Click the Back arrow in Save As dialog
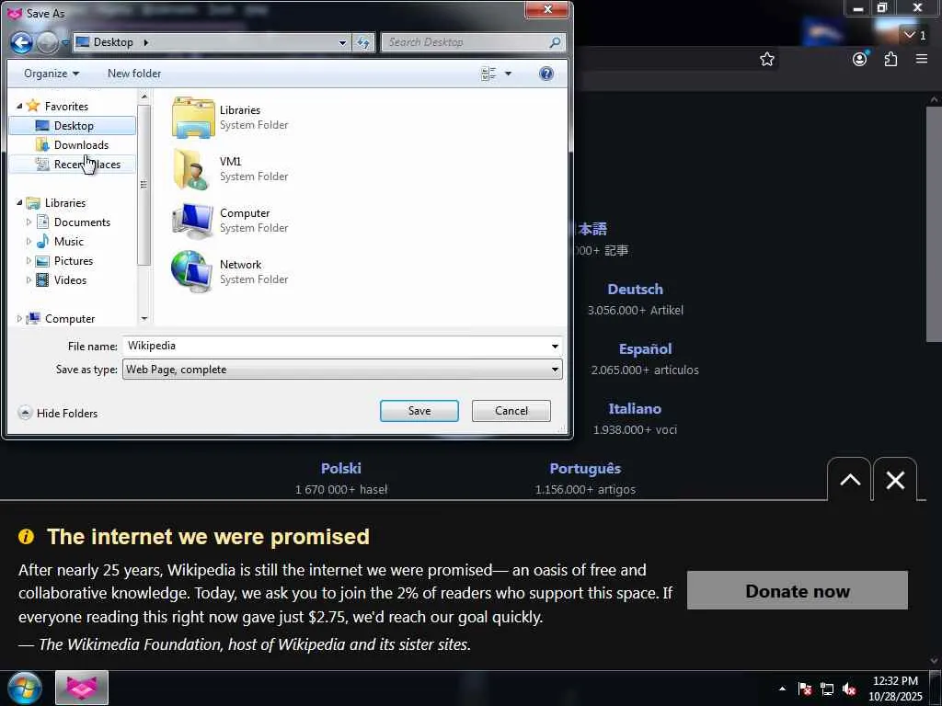942x706 pixels. [x=22, y=42]
